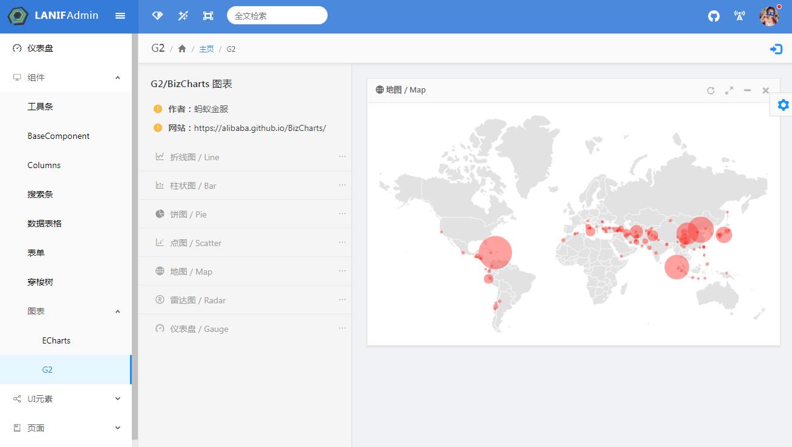Open 仪表盘 in the sidebar
This screenshot has height=447, width=792.
pyautogui.click(x=66, y=48)
